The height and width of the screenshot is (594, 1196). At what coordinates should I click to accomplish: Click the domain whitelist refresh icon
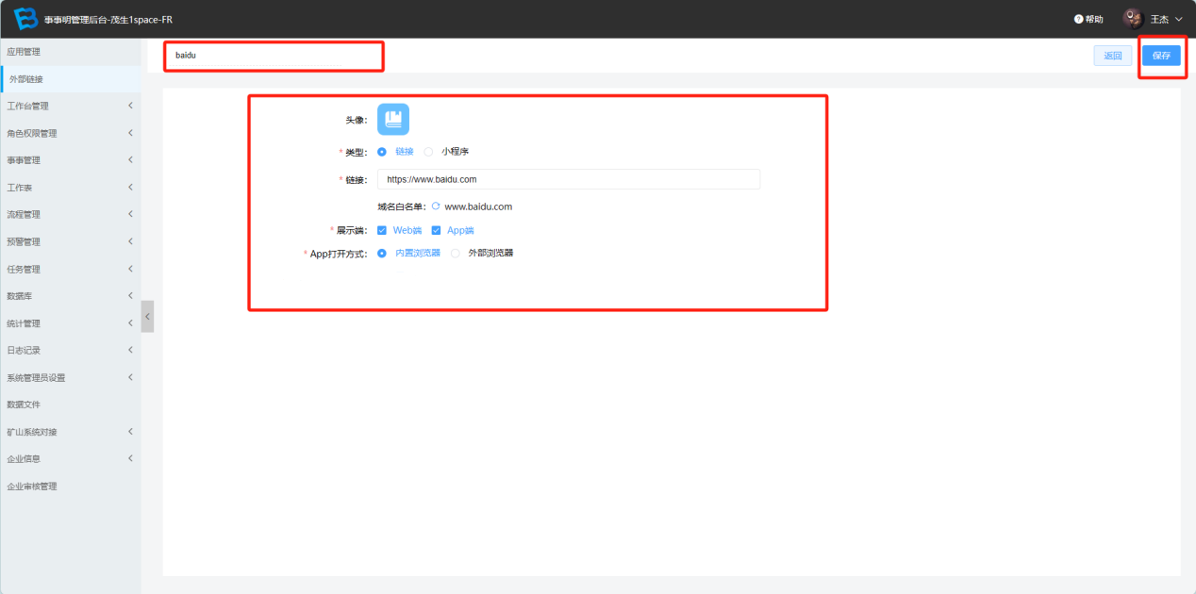coord(436,206)
